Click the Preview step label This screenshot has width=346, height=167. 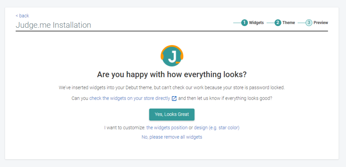coord(321,23)
